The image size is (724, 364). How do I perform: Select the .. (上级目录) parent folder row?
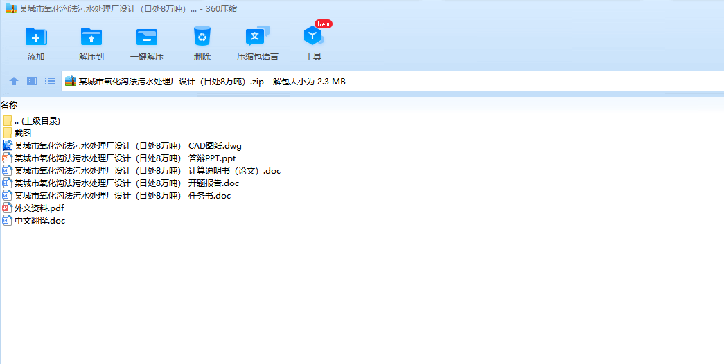pyautogui.click(x=31, y=121)
